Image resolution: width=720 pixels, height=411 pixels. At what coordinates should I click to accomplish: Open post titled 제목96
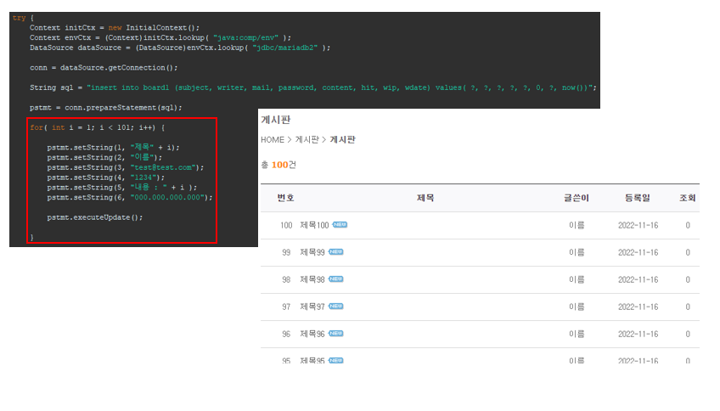312,334
